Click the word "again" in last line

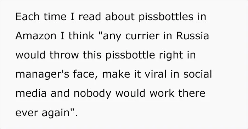56,113
